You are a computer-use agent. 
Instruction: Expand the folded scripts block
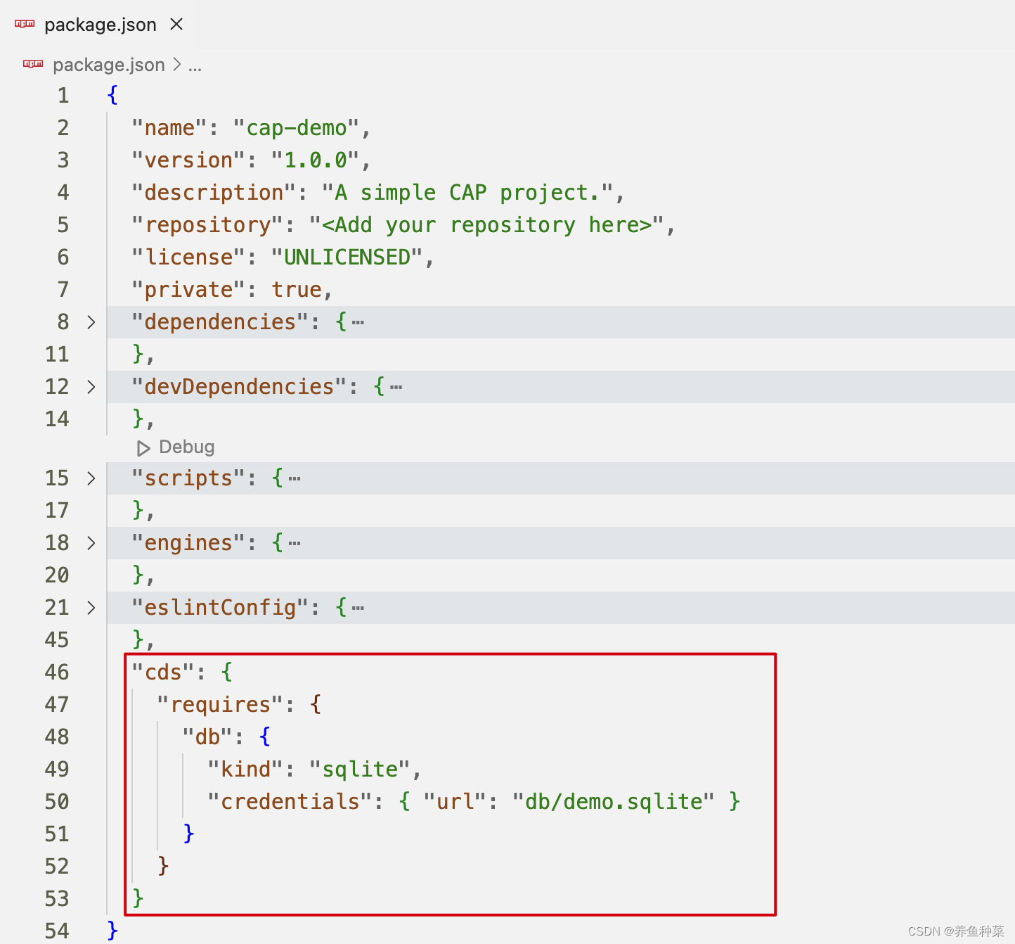click(91, 478)
